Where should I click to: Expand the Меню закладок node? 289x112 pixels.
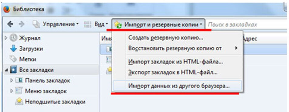tap(12, 91)
